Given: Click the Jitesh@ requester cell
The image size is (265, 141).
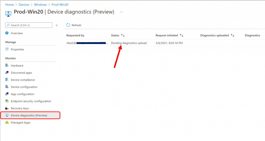Looking at the screenshot, I should pos(87,43).
